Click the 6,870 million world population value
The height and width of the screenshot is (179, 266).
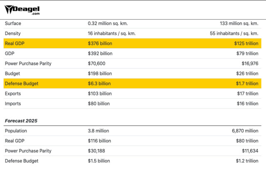(x=244, y=131)
